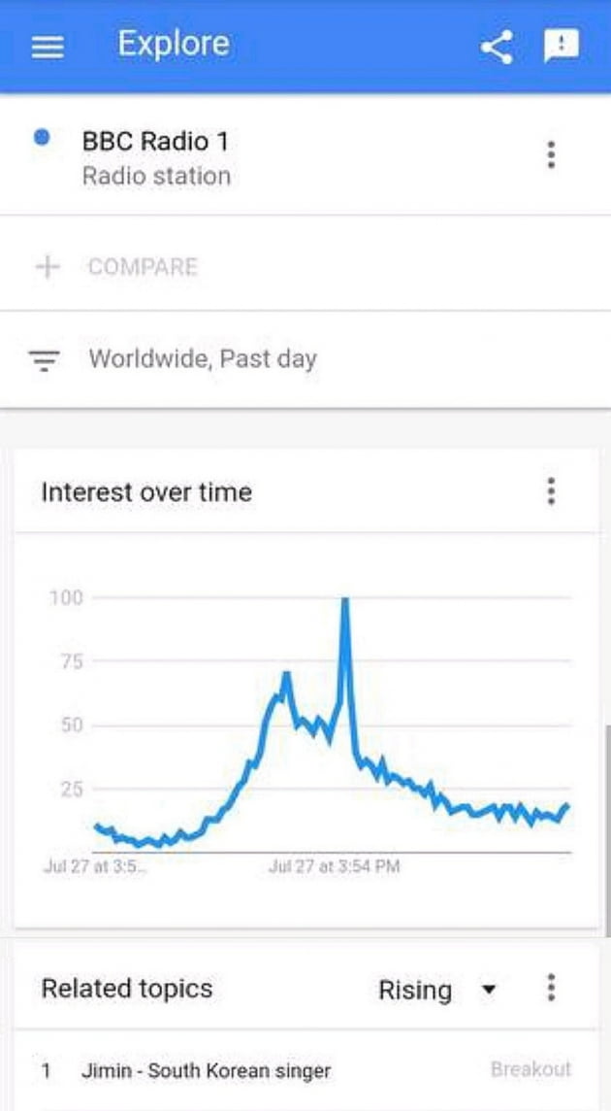This screenshot has width=611, height=1111.
Task: Tap the filter icon beside Worldwide
Action: click(x=45, y=360)
